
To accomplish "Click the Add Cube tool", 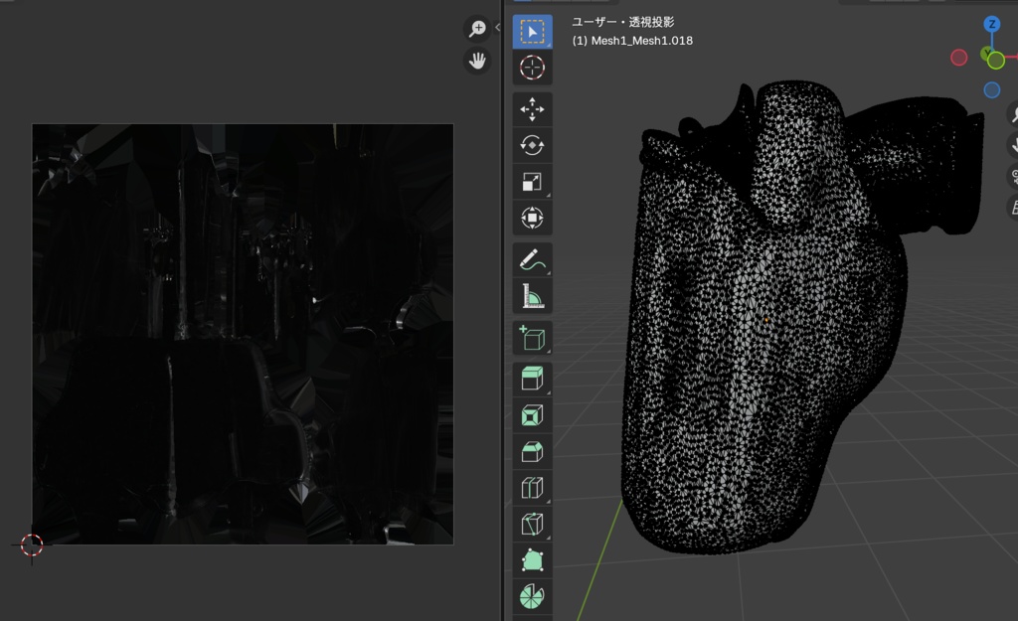I will click(x=532, y=339).
